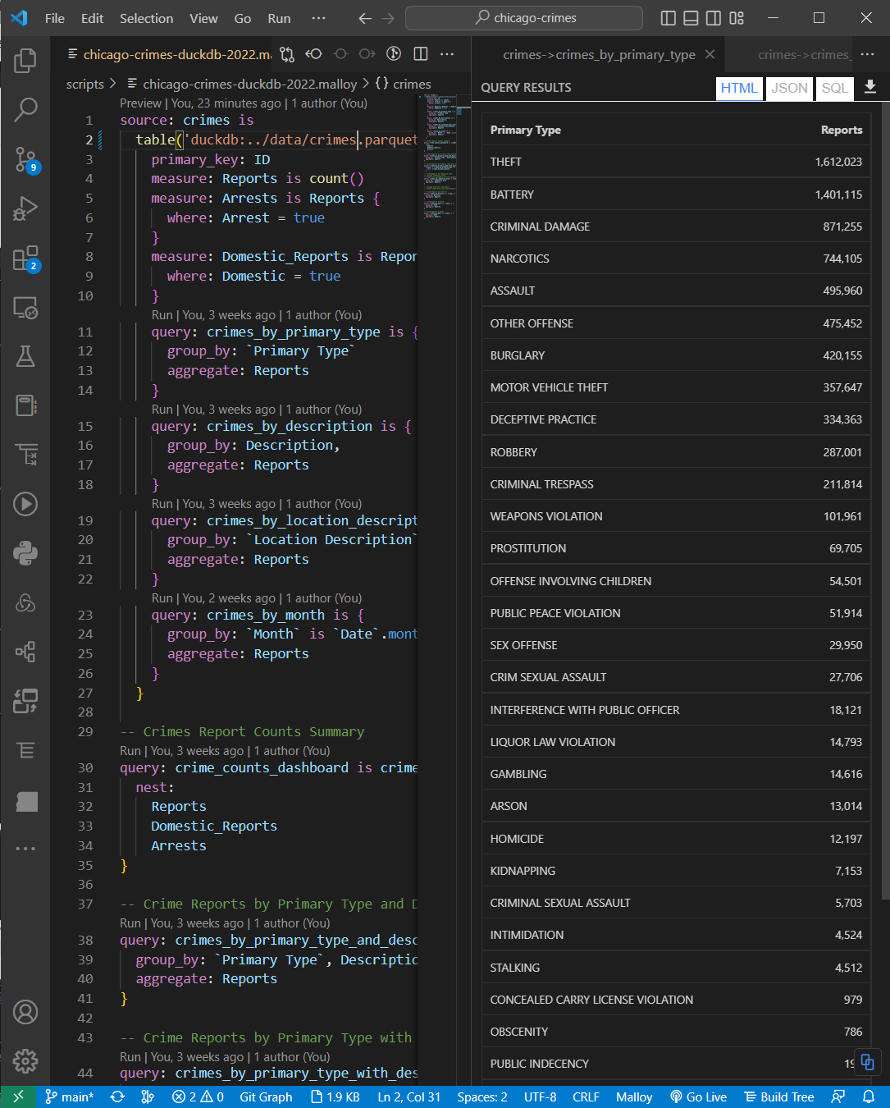Open the Testing flask icon view

[25, 356]
